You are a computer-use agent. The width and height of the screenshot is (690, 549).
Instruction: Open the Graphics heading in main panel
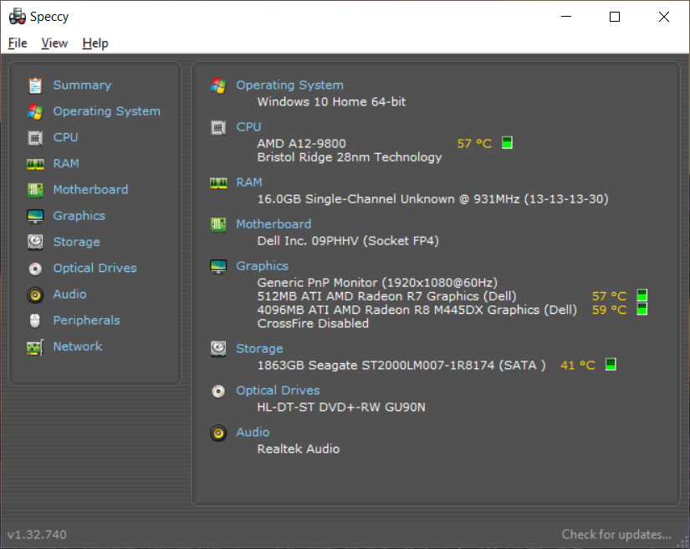click(x=262, y=266)
